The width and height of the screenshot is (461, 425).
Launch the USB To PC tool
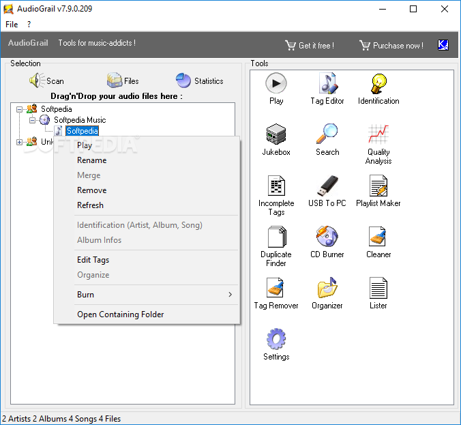(327, 186)
